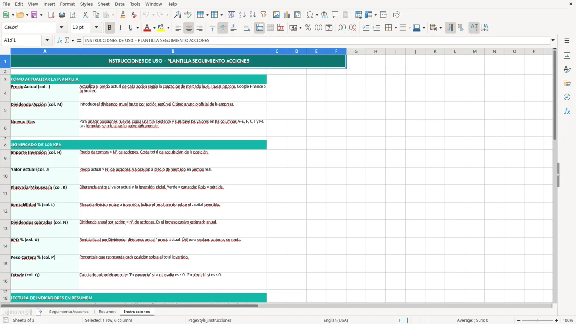Toggle Left-to-Right text direction

pos(450,28)
